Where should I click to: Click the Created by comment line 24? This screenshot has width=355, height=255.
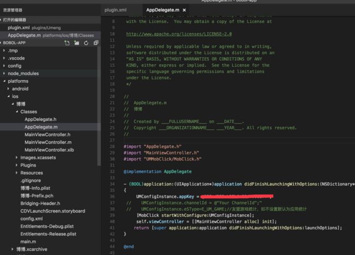pos(184,122)
